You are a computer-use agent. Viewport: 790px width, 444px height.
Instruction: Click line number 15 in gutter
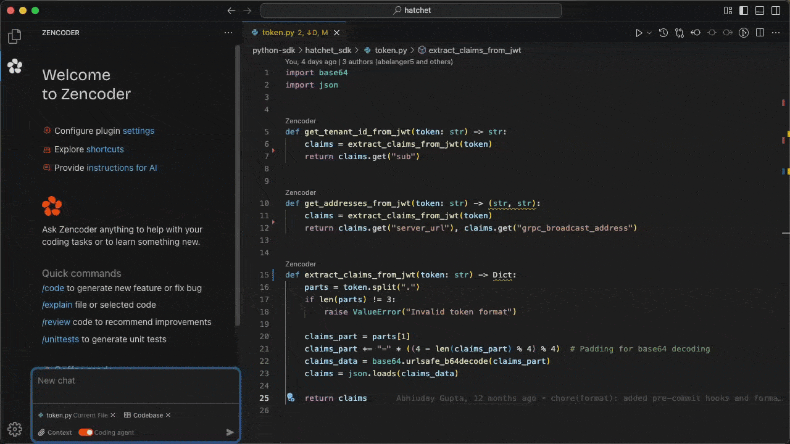click(264, 275)
